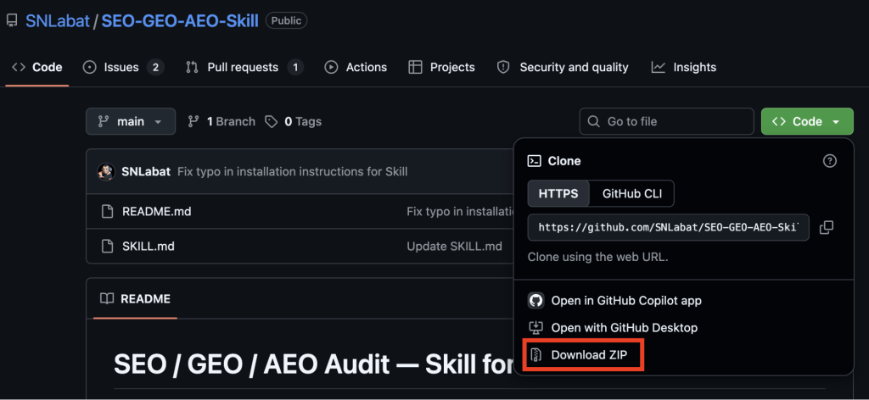The image size is (869, 400).
Task: Expand the main branch selector
Action: coord(130,122)
